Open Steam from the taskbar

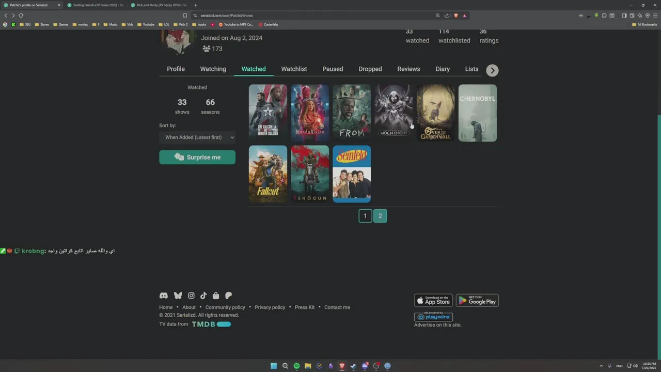tap(353, 366)
